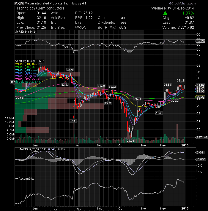
Task: Click the 3271492 volume axis tag
Action: click(x=202, y=138)
